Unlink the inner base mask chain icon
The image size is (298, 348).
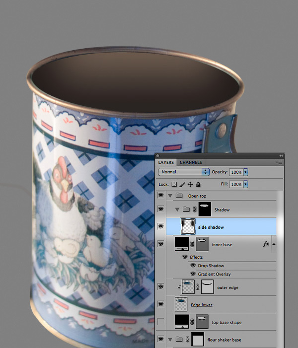[192, 244]
